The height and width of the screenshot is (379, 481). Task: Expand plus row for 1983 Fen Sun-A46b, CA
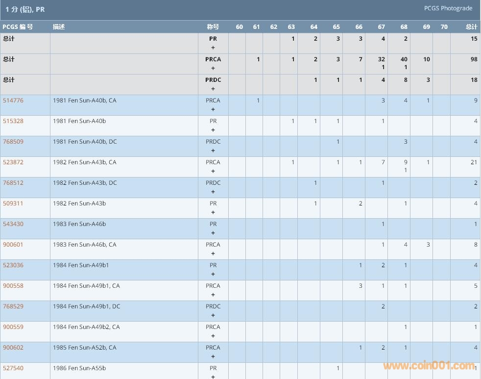213,253
